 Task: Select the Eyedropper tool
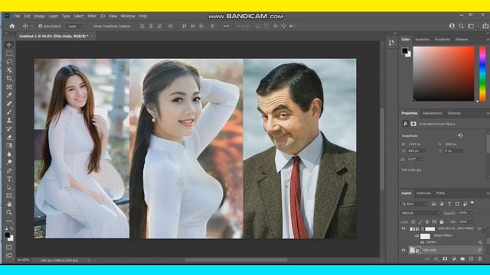pos(9,95)
